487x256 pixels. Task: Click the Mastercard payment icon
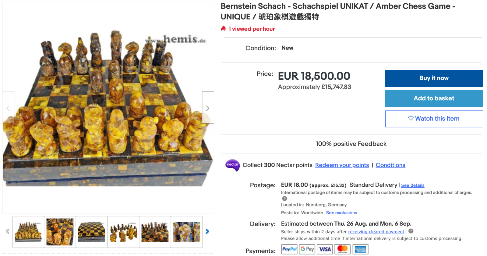[x=343, y=249]
